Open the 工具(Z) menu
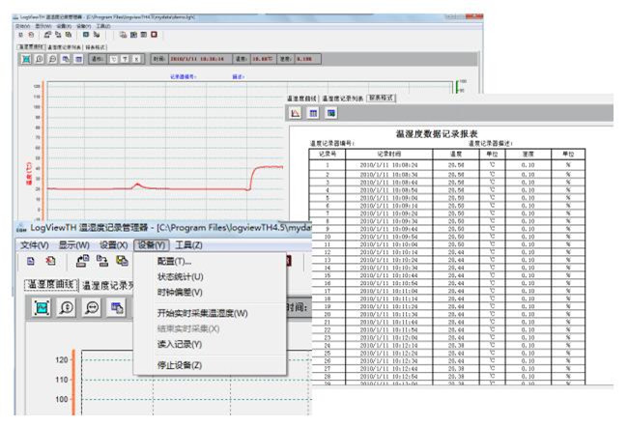This screenshot has width=628, height=426. click(189, 245)
